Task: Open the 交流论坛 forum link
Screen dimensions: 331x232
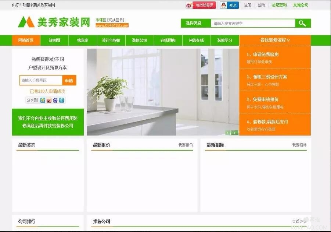Action: click(301, 5)
